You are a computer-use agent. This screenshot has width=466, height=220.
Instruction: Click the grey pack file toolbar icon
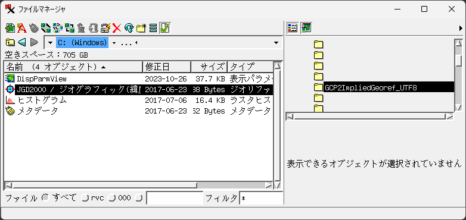click(x=94, y=28)
